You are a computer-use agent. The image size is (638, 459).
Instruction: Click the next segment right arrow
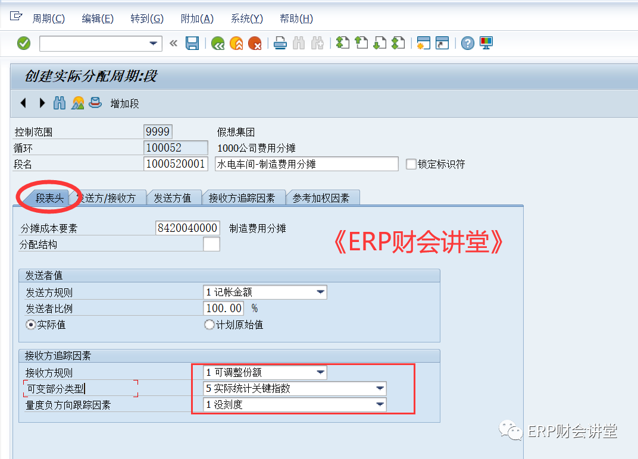tap(42, 103)
